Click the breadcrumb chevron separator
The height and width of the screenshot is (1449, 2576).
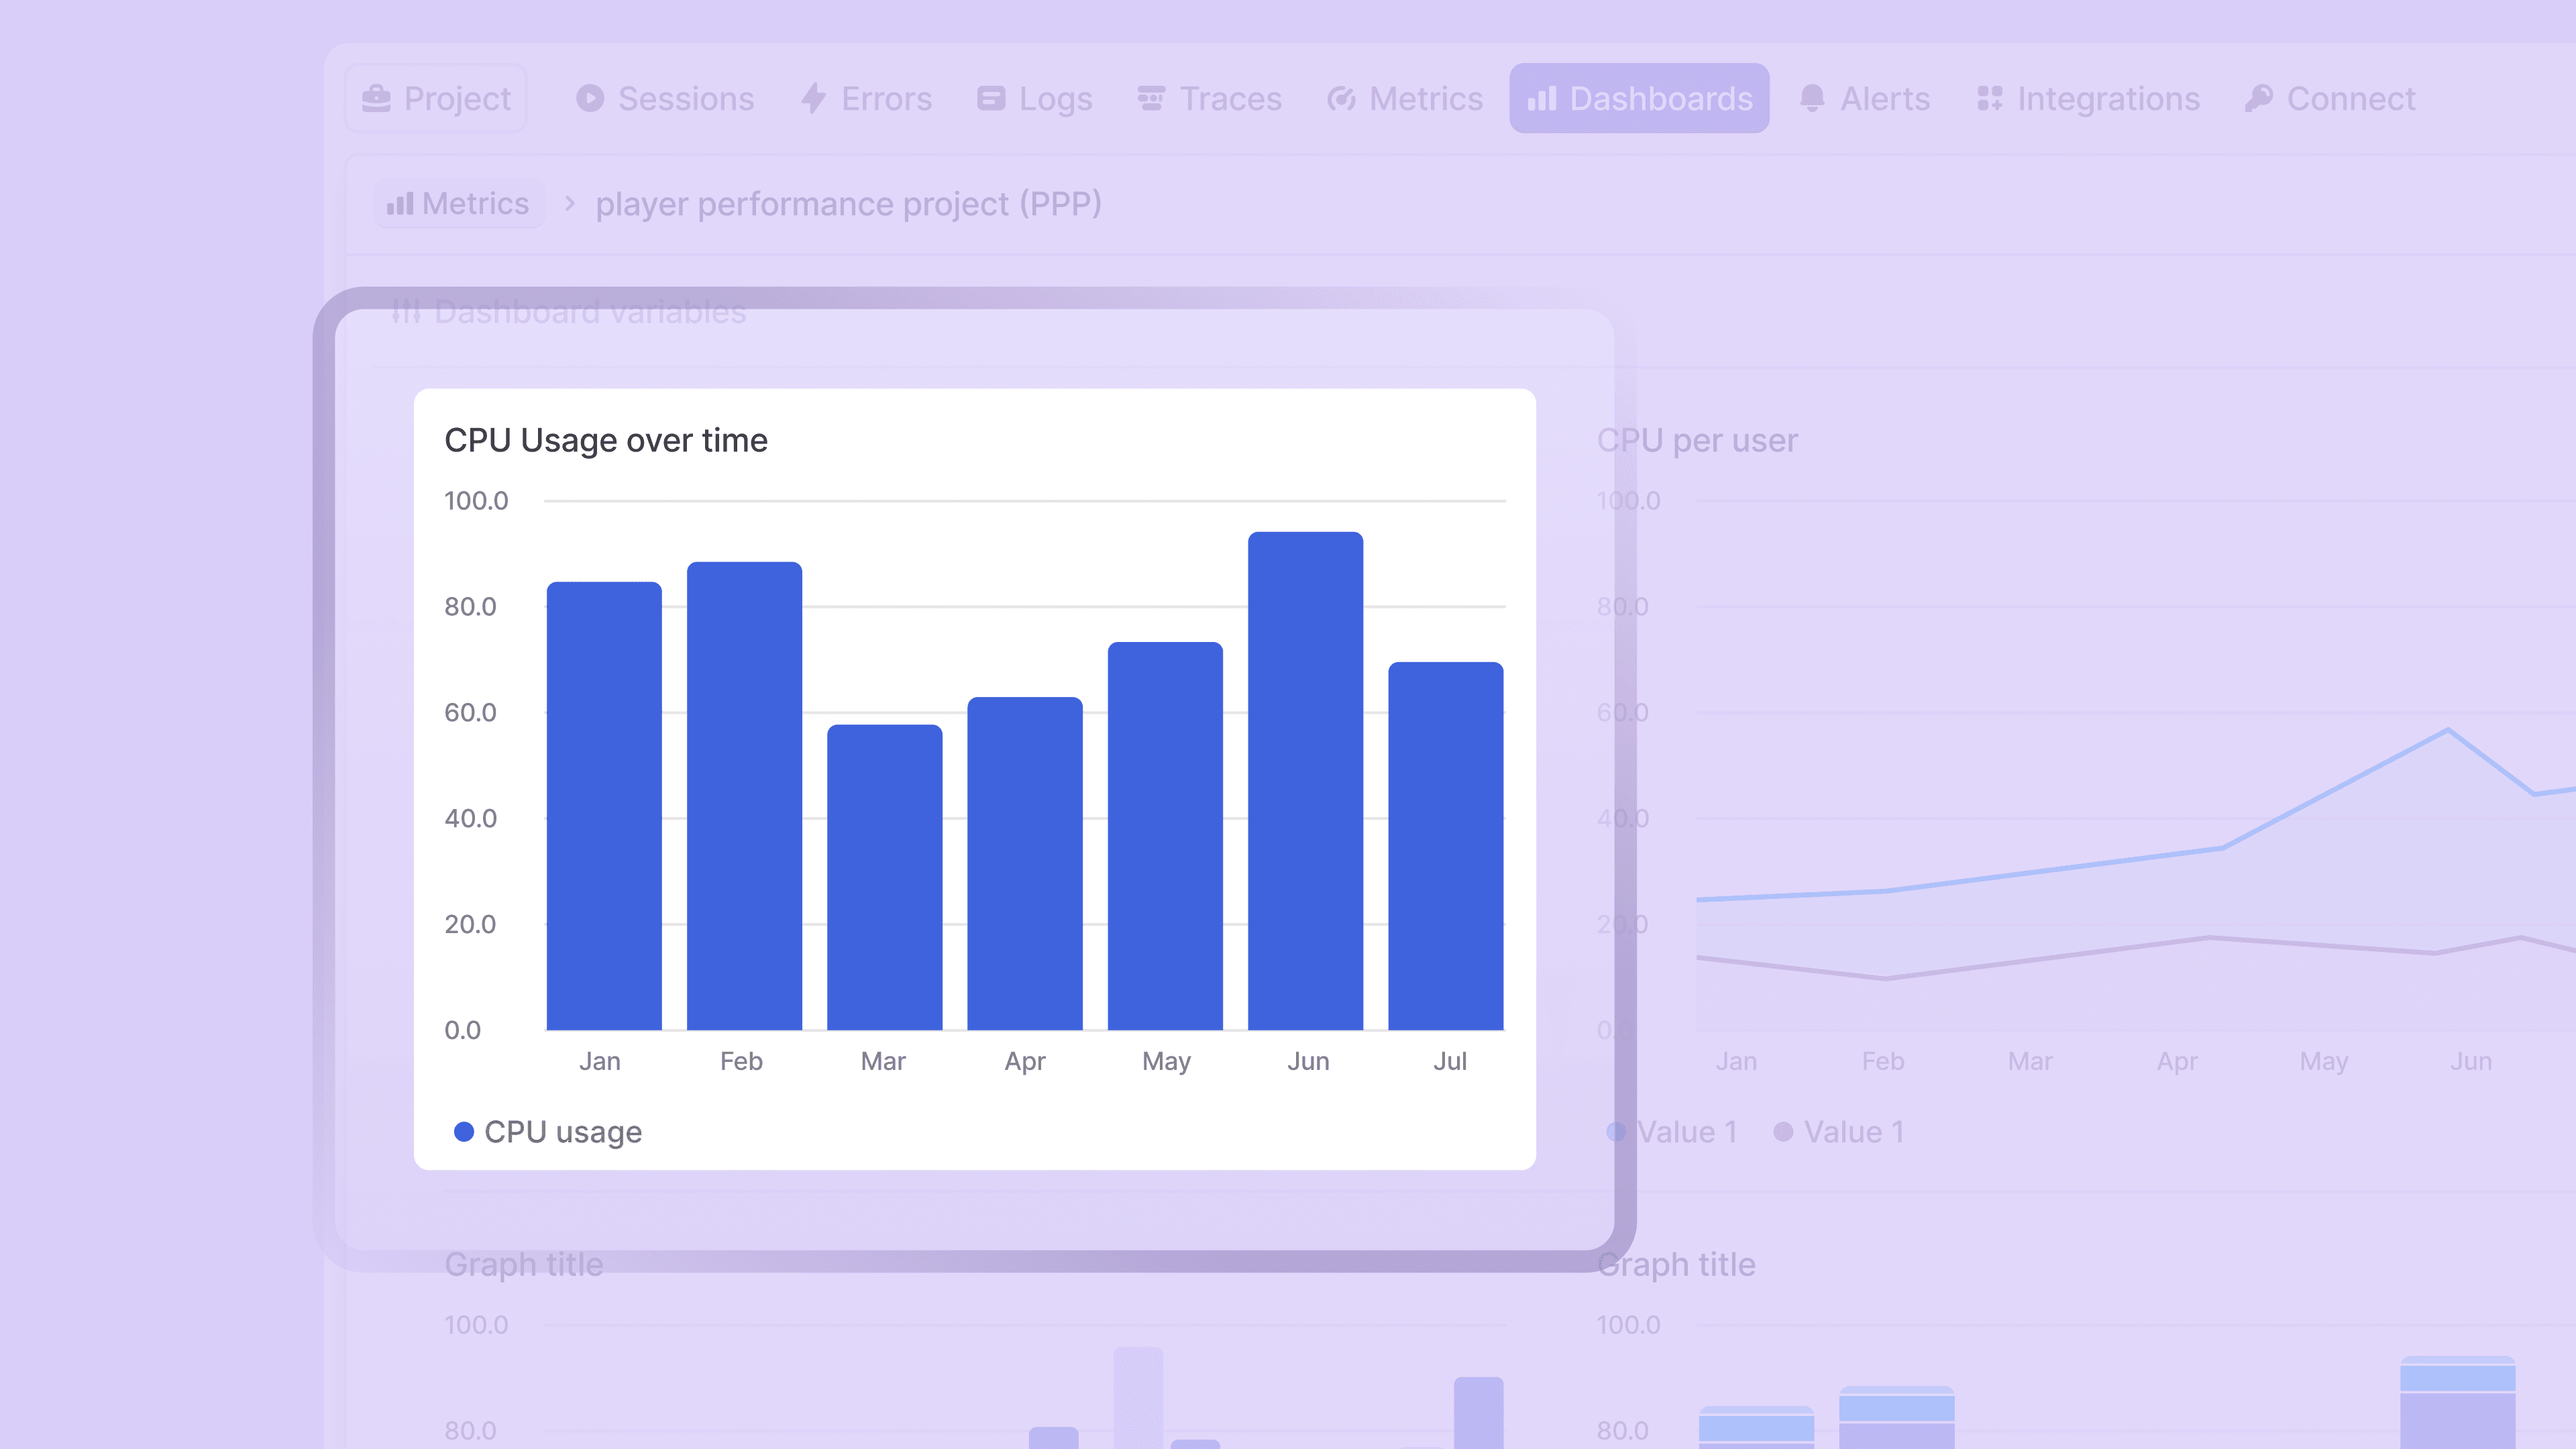coord(570,204)
